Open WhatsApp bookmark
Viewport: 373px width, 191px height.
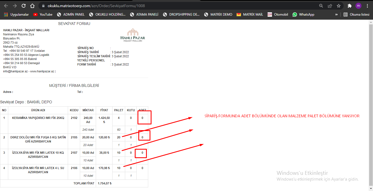[303, 15]
